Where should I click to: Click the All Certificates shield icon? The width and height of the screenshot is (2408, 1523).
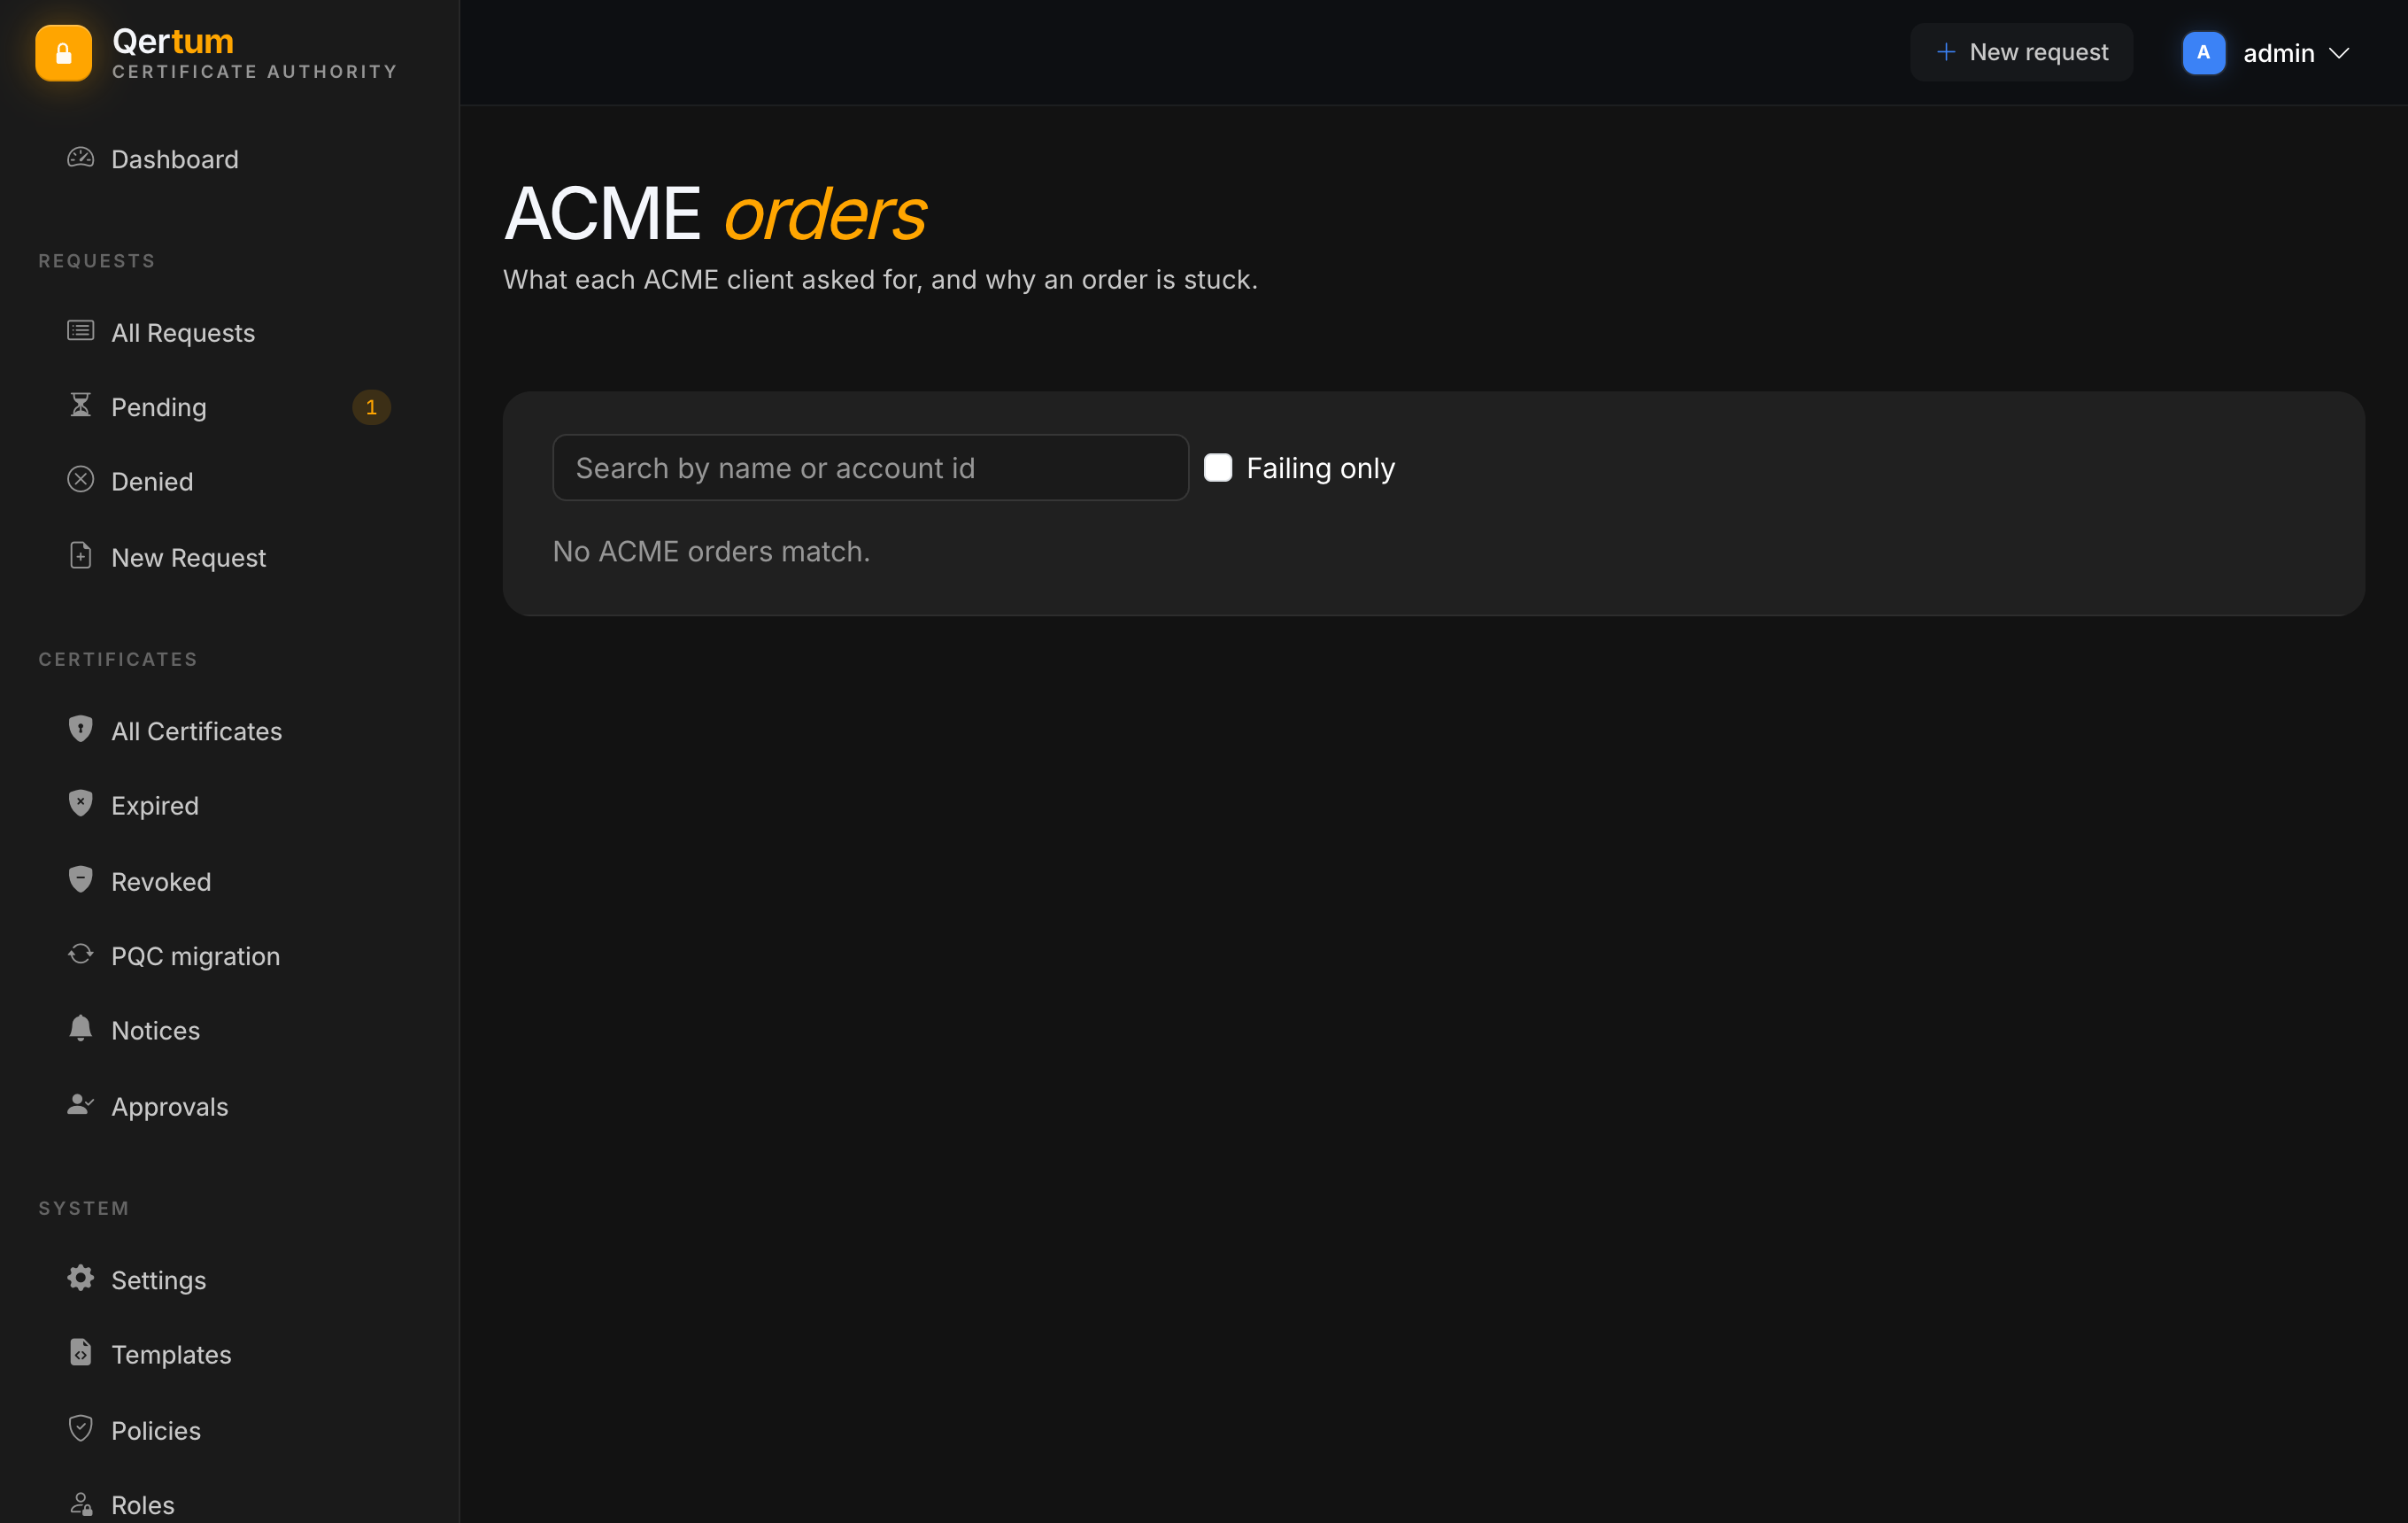[81, 729]
